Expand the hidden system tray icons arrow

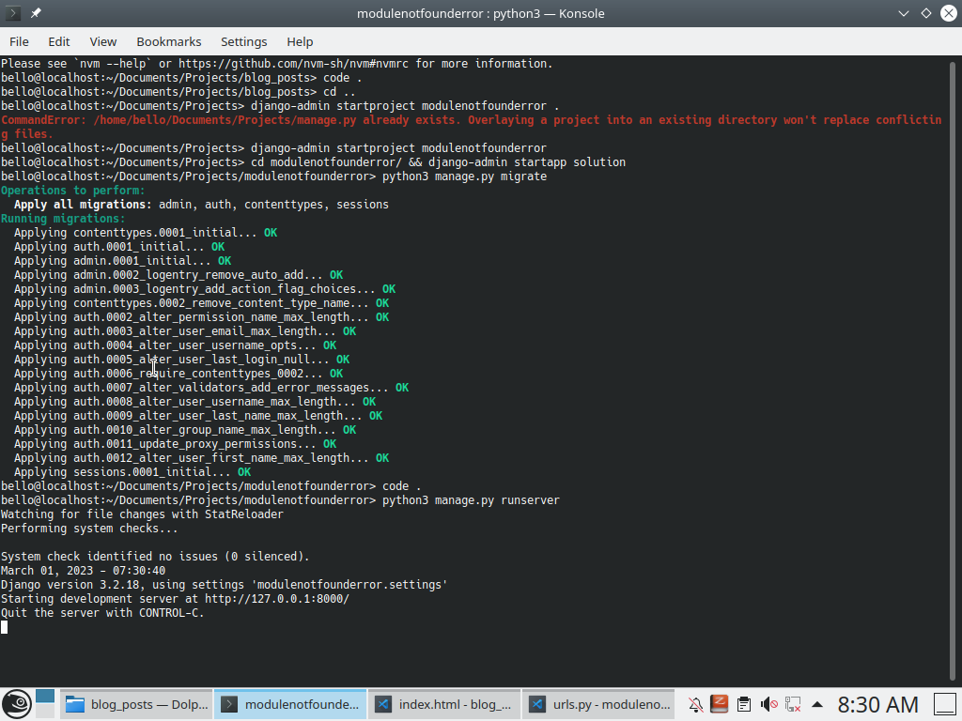coord(817,704)
